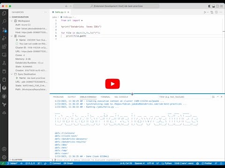
Task: Click the command center search box
Action: tap(116, 6)
